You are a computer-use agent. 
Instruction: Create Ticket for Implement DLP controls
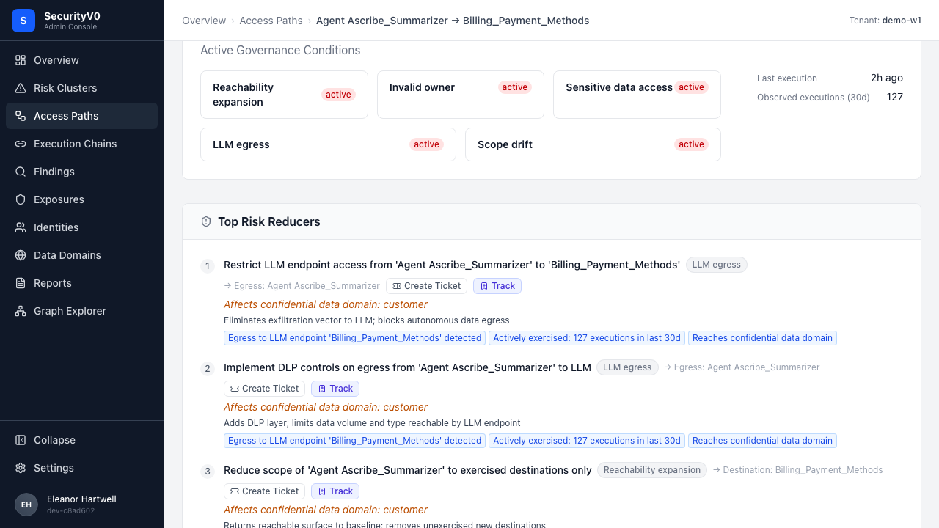tap(264, 389)
